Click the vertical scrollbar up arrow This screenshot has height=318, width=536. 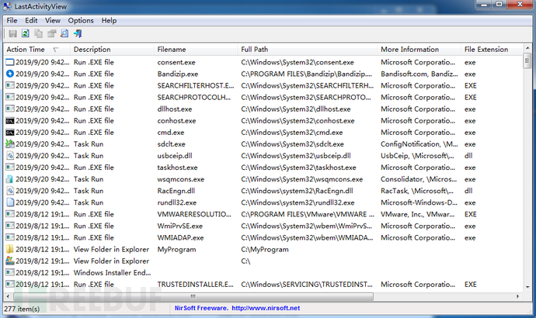point(527,48)
